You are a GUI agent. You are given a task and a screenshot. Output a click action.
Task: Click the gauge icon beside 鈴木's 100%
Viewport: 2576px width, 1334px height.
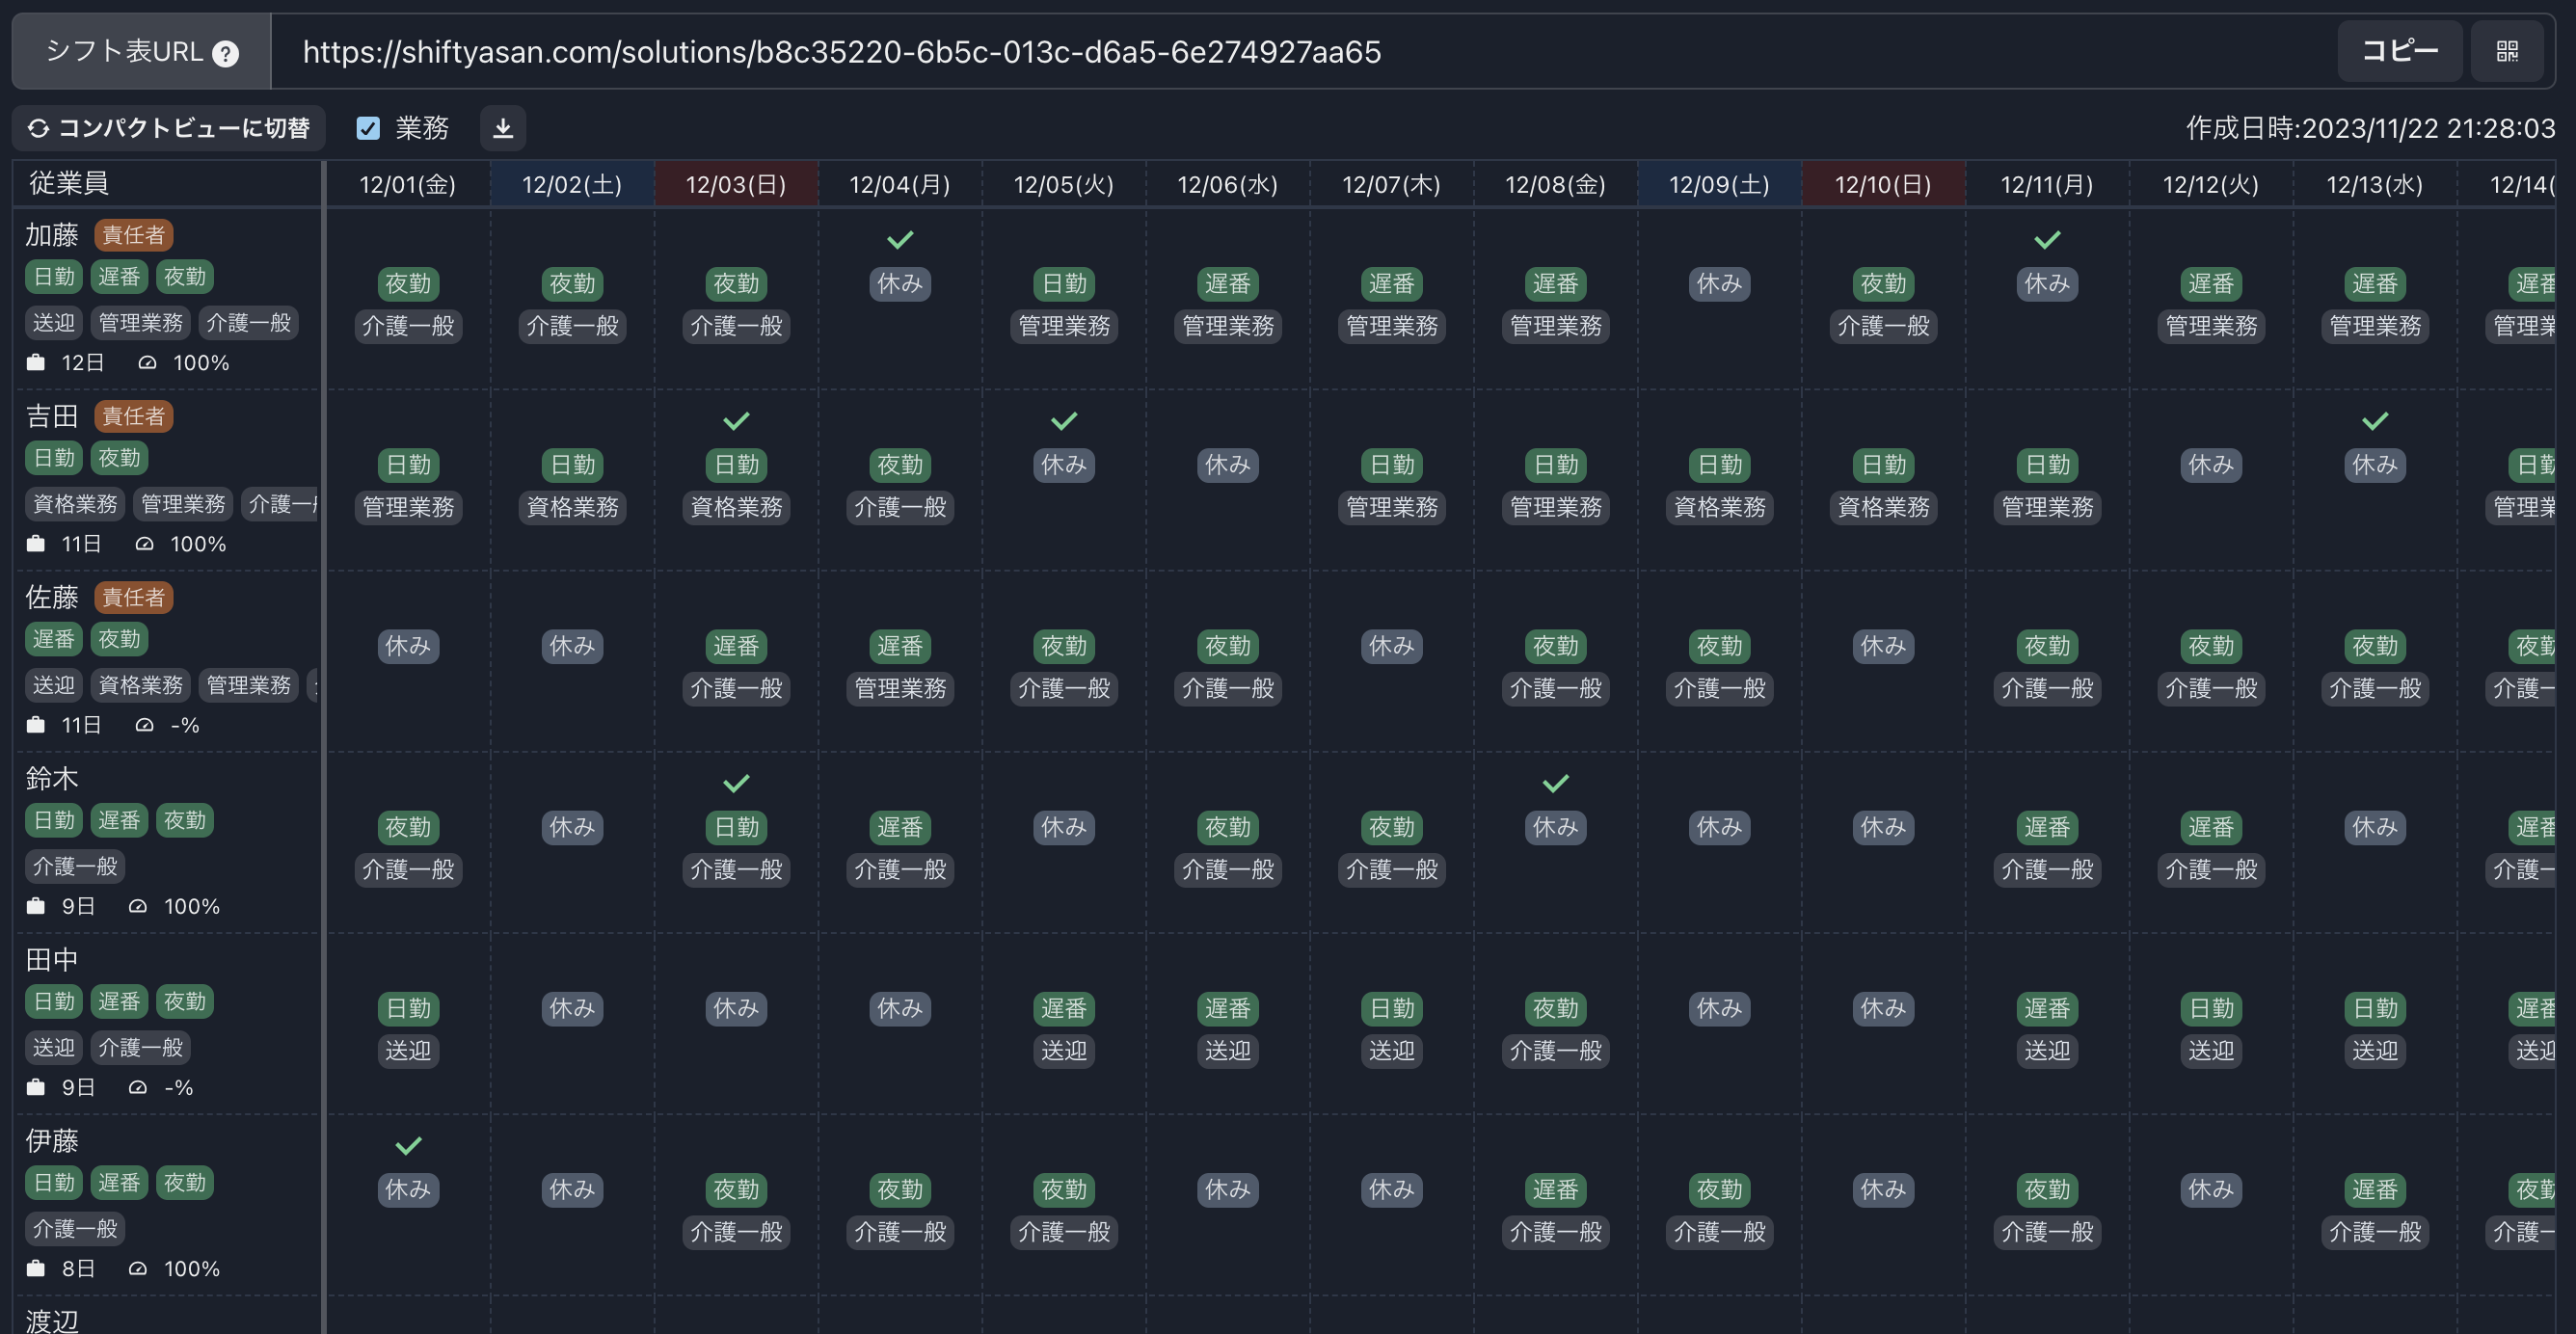pyautogui.click(x=138, y=905)
